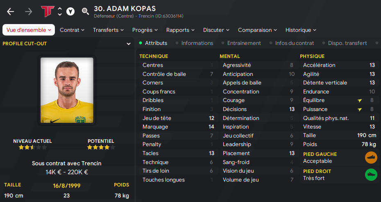
Task: Expand the Profile Cut-Out panel dropdown
Action: coord(129,44)
